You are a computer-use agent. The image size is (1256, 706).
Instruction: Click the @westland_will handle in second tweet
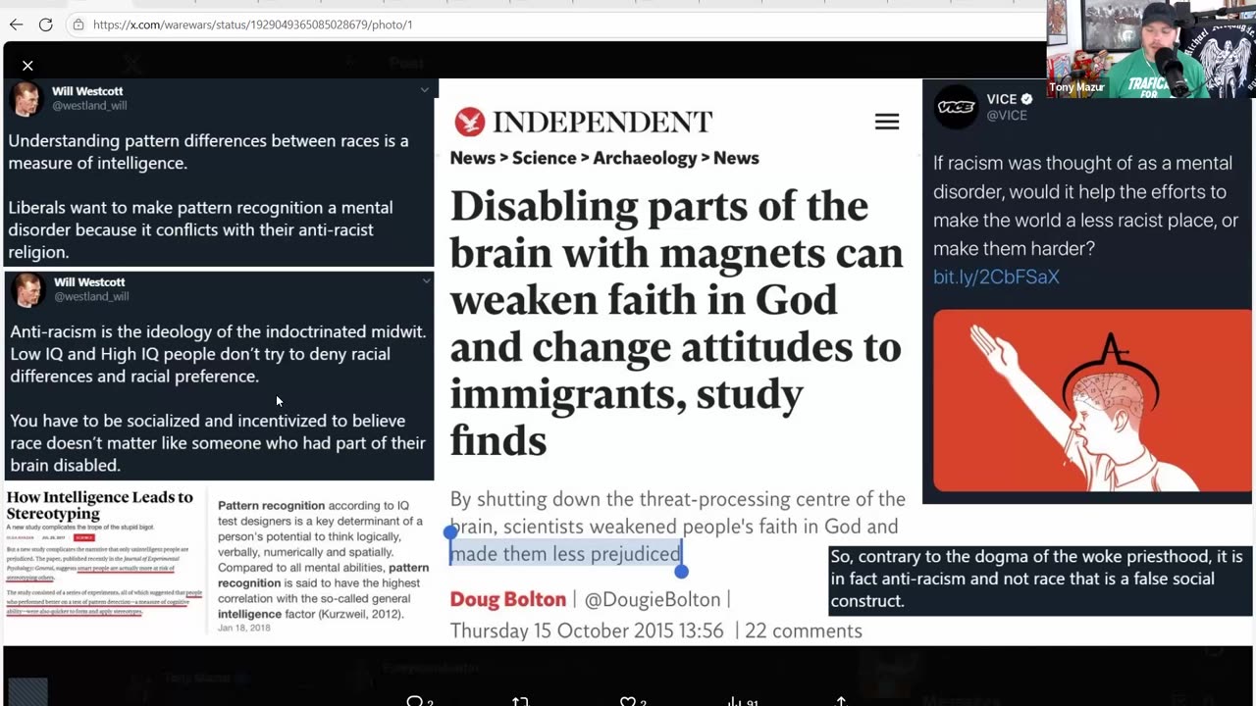(x=90, y=296)
